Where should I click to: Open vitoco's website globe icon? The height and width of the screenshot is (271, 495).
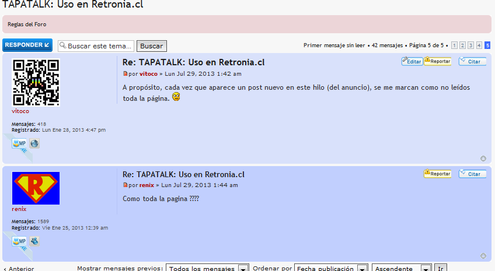(34, 143)
